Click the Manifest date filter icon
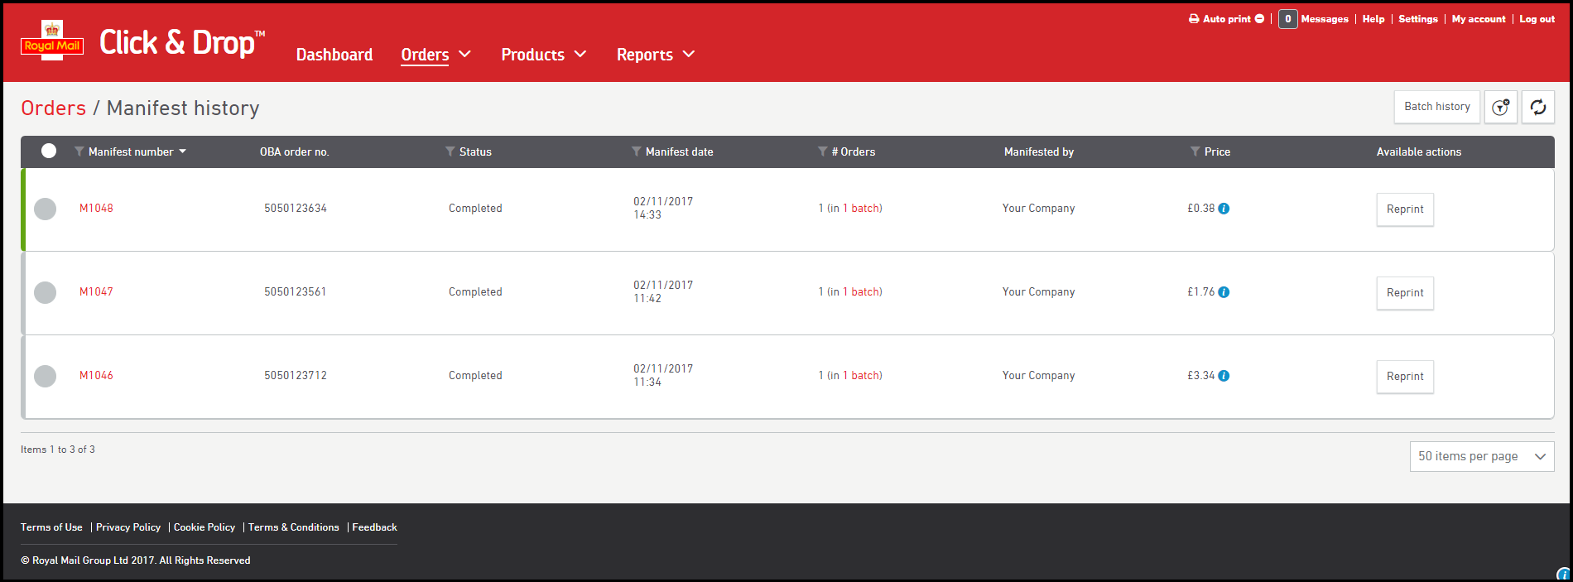This screenshot has width=1573, height=582. 636,152
